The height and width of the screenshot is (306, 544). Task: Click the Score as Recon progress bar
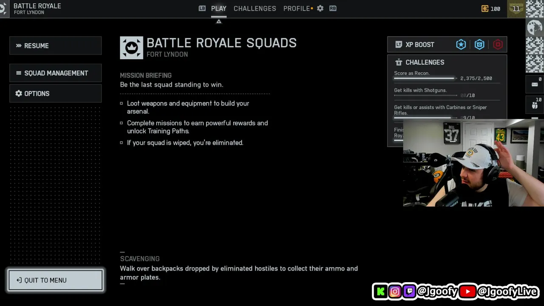(x=425, y=79)
